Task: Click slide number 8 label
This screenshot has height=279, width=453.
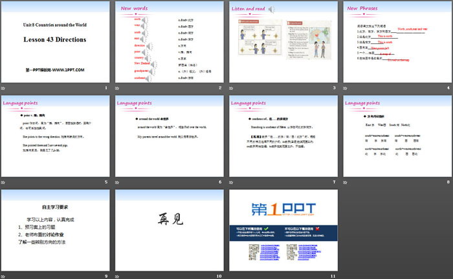Action: [448, 182]
